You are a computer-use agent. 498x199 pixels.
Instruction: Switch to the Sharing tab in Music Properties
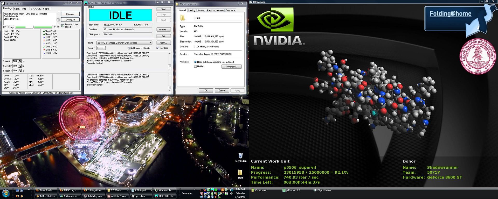[192, 11]
